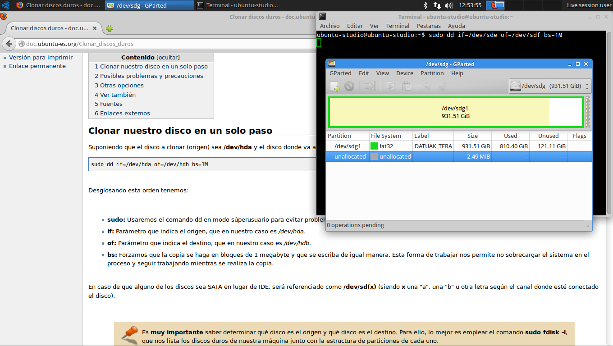Screen dimensions: 613x346
Task: Open the Help menu in GParted
Action: 457,73
